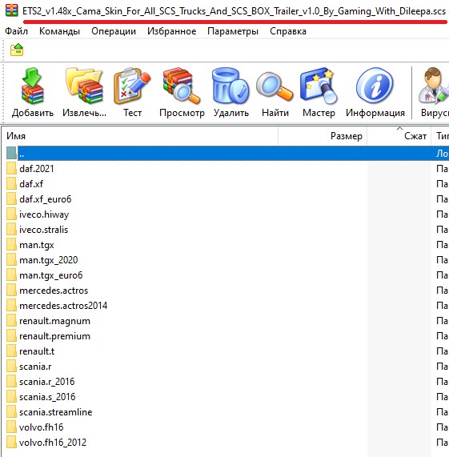The height and width of the screenshot is (457, 449).
Task: Open the Избранное menu
Action: tap(171, 31)
